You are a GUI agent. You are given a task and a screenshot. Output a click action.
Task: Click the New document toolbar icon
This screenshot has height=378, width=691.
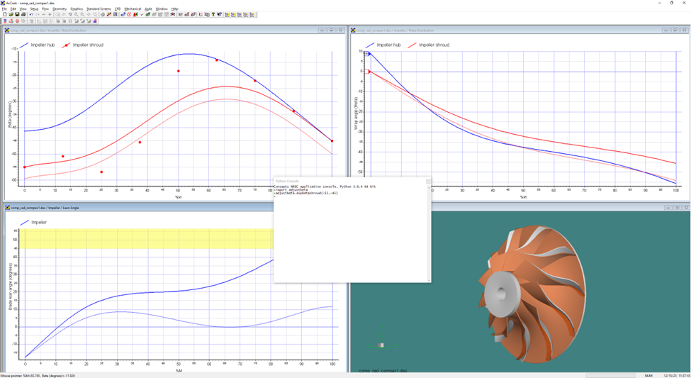pos(5,14)
